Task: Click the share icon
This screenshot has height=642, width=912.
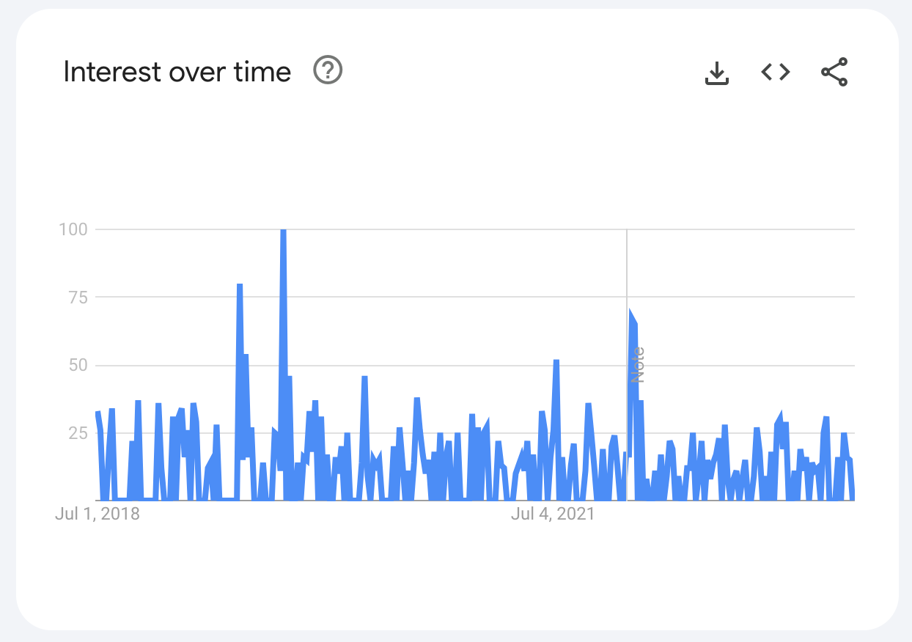Action: [x=834, y=72]
